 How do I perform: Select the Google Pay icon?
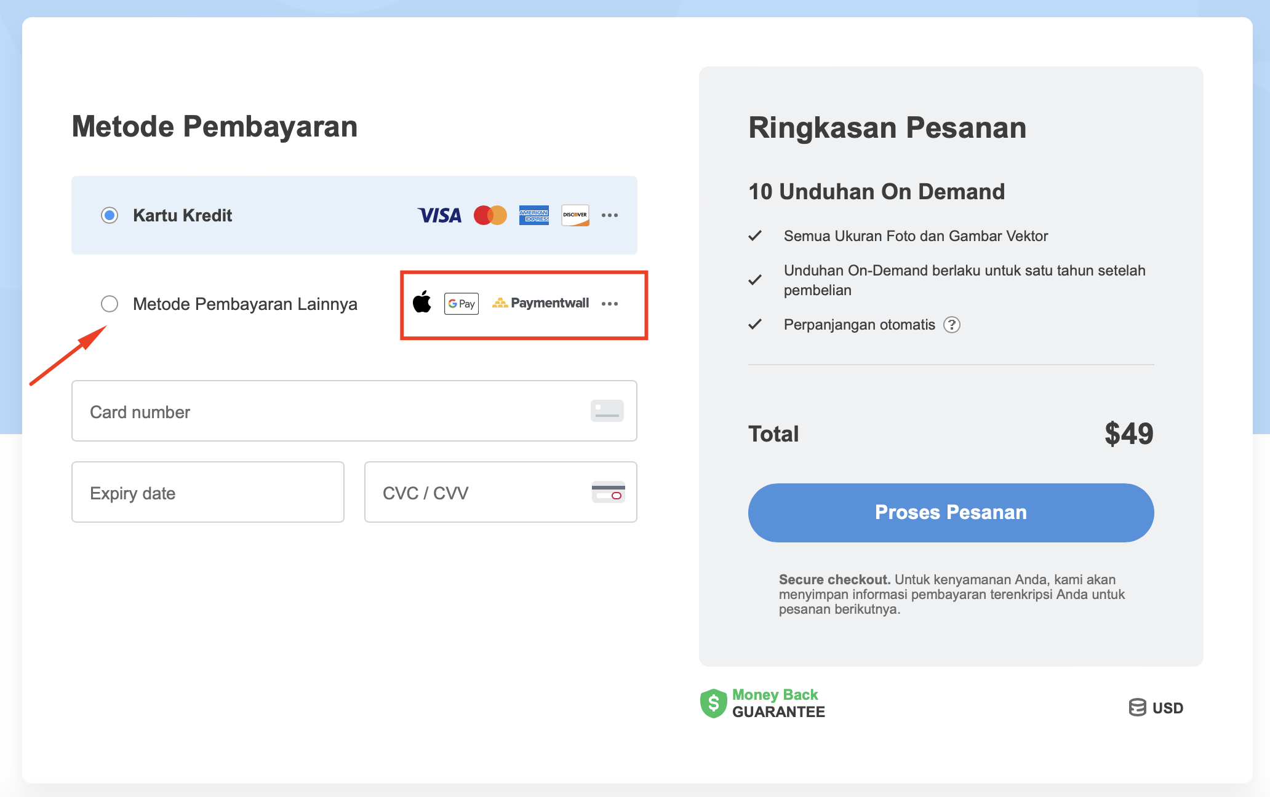[x=461, y=303]
